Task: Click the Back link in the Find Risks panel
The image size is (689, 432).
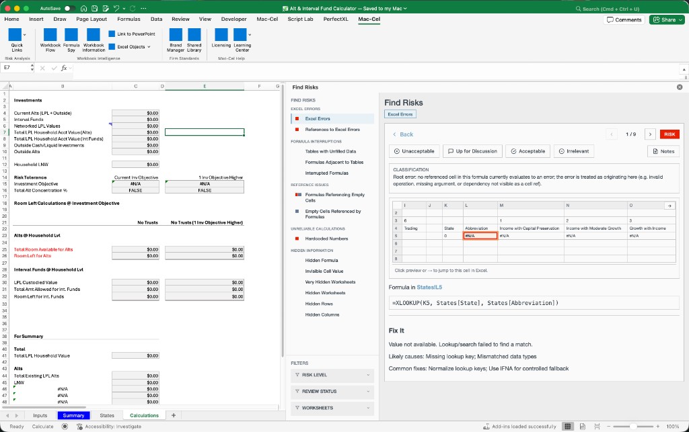Action: [403, 134]
